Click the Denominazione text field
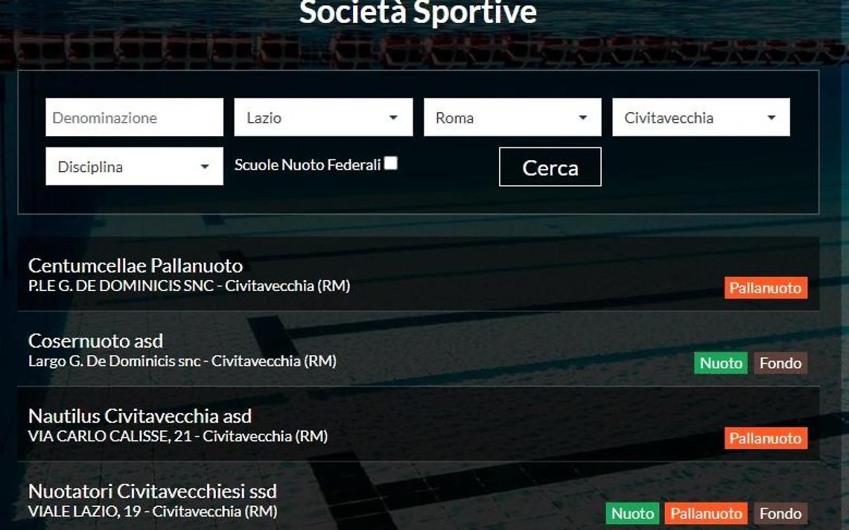 134,117
